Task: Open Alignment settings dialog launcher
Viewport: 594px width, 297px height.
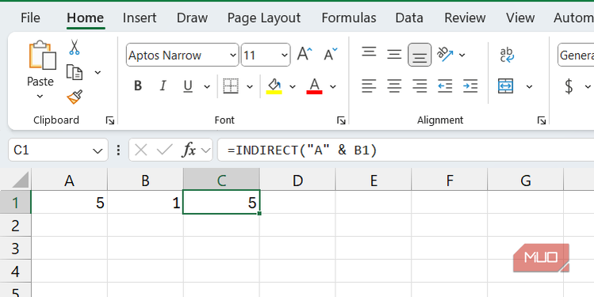Action: click(542, 120)
